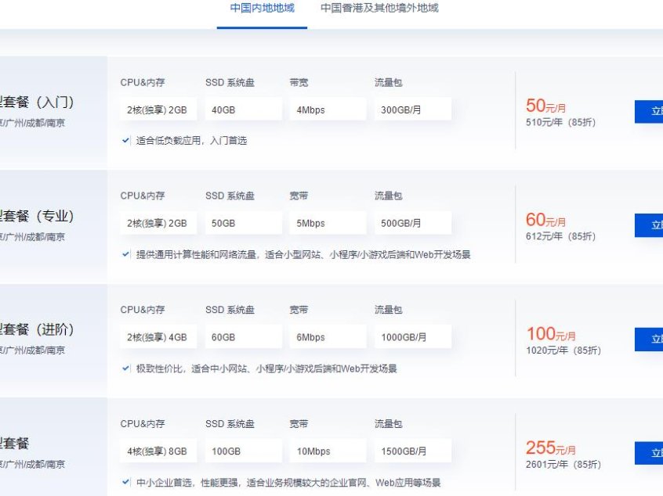Viewport: 663px width, 496px height.
Task: Click the 510元/年 (85折) yearly price
Action: tap(560, 122)
